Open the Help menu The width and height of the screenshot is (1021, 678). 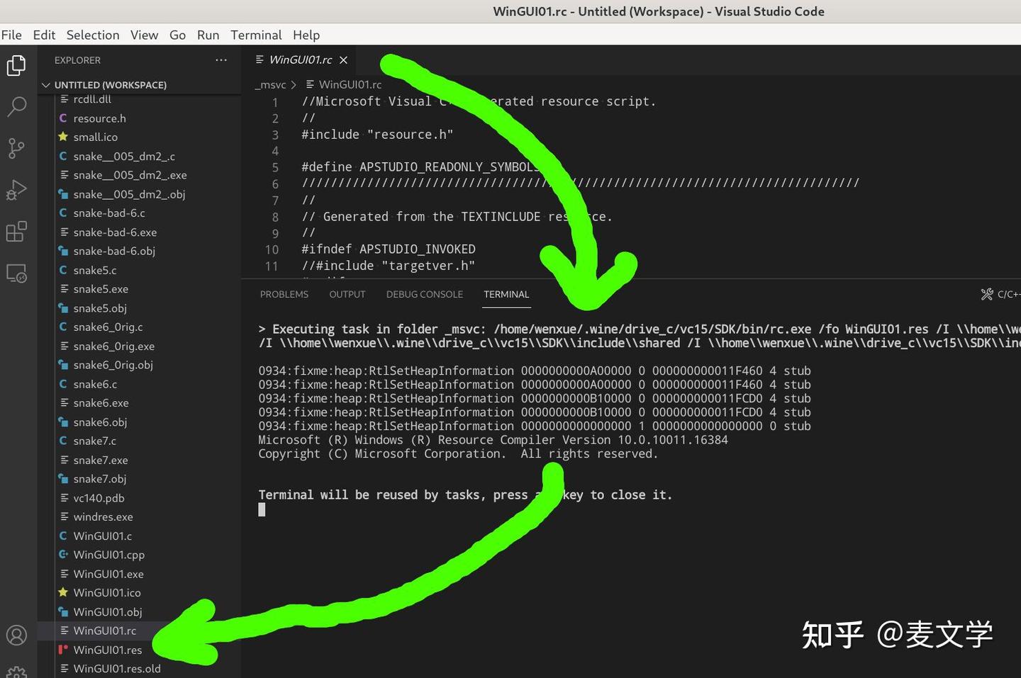point(306,35)
